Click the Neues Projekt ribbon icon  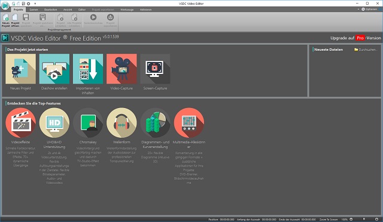click(5, 20)
